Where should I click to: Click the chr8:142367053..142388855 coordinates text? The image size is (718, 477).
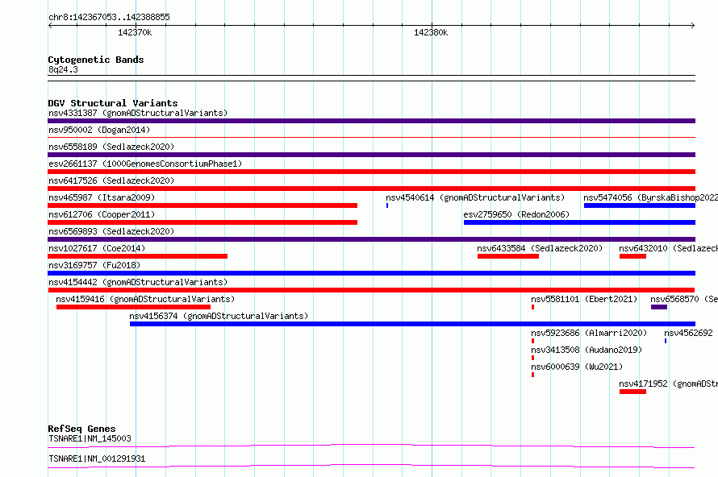[x=109, y=17]
